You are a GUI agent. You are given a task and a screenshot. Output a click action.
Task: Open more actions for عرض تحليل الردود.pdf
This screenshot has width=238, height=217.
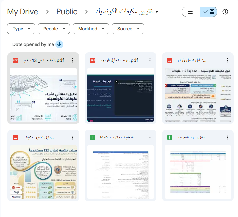click(150, 60)
